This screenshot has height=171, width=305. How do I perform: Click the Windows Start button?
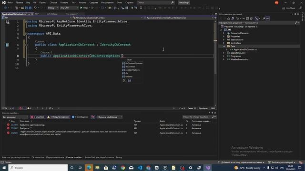coord(4,168)
